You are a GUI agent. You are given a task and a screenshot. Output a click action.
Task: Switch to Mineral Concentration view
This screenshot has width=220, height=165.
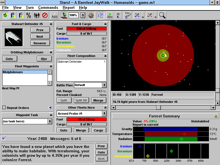tap(21, 15)
